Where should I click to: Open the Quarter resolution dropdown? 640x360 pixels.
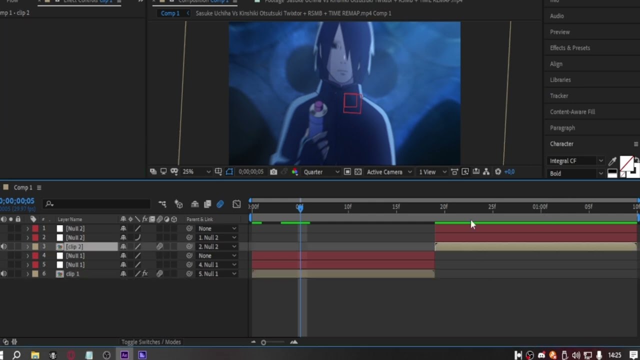pos(321,171)
